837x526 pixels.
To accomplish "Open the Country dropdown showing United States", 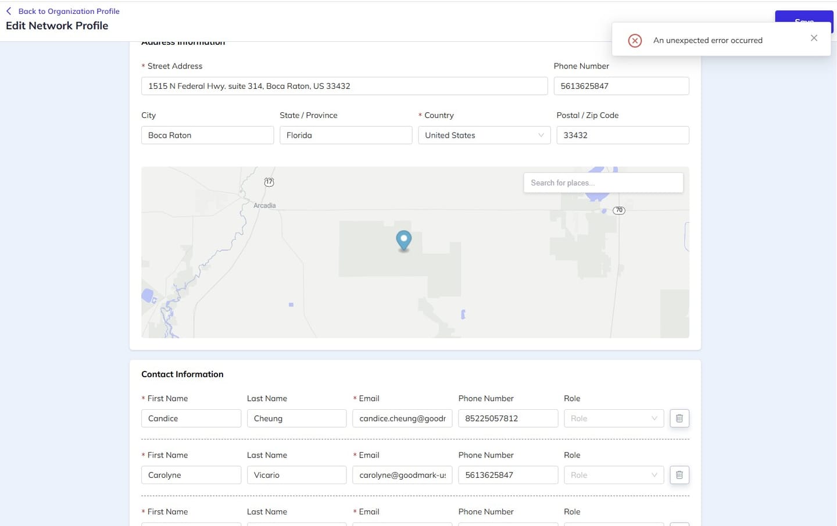I will (484, 135).
